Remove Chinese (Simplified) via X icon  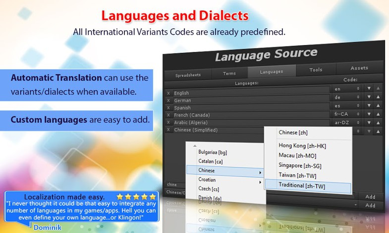[x=168, y=130]
